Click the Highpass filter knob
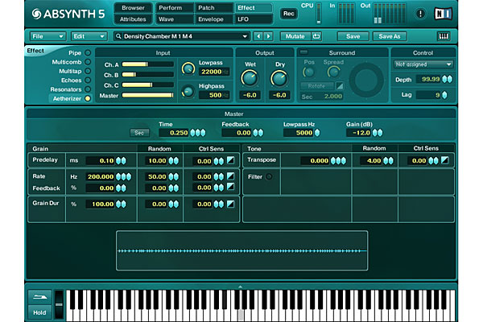The width and height of the screenshot is (483, 322). pyautogui.click(x=188, y=92)
